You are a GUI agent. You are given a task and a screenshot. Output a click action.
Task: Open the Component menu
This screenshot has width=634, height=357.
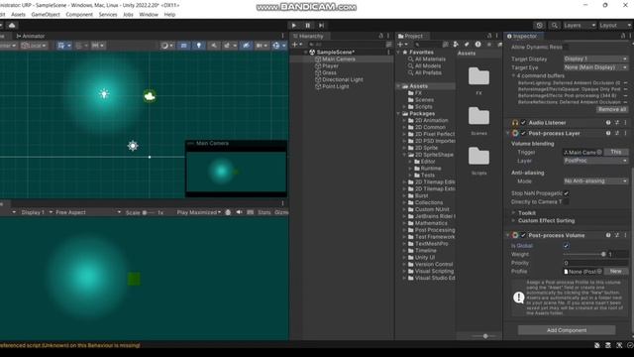(79, 14)
